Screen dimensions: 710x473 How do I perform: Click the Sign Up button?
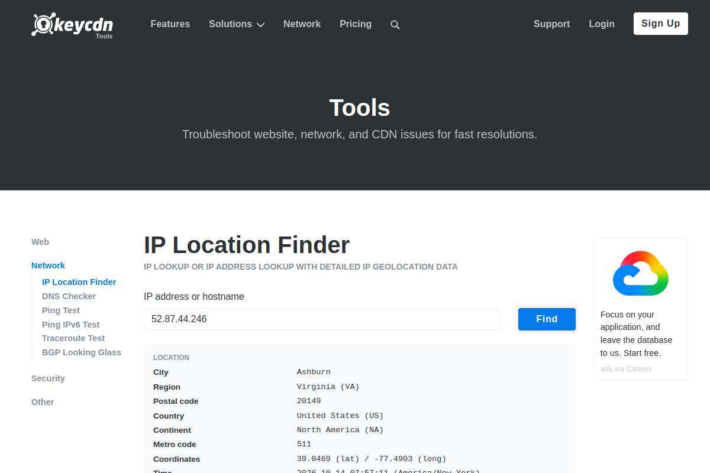point(661,24)
